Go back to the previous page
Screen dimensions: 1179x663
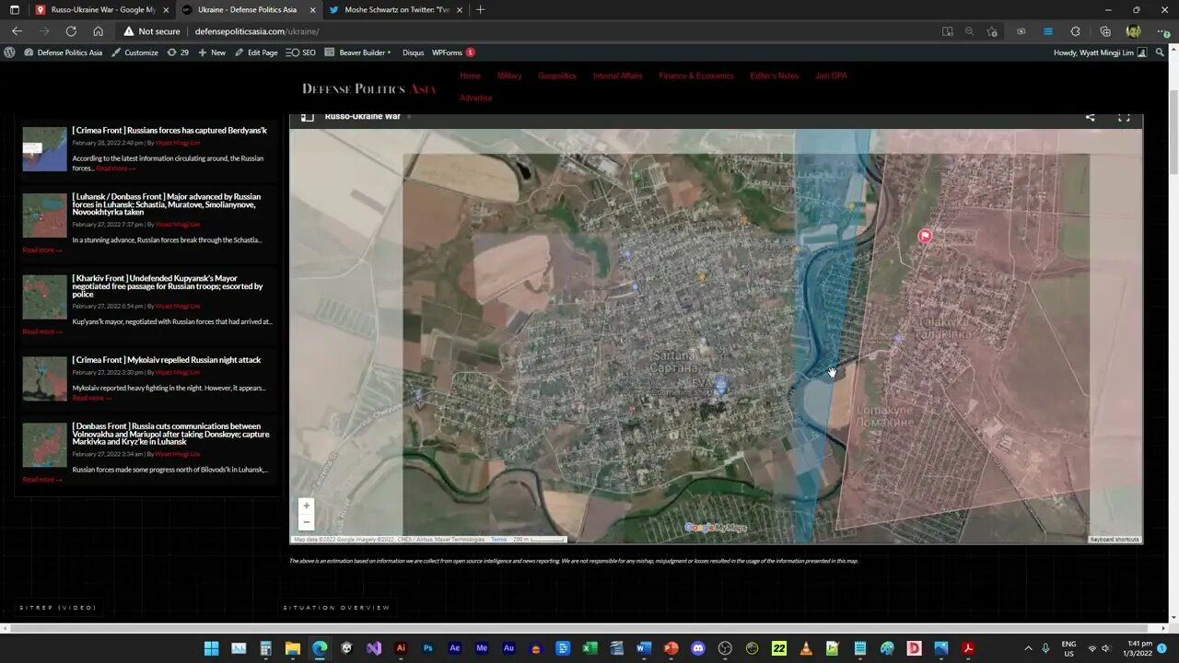click(x=17, y=31)
